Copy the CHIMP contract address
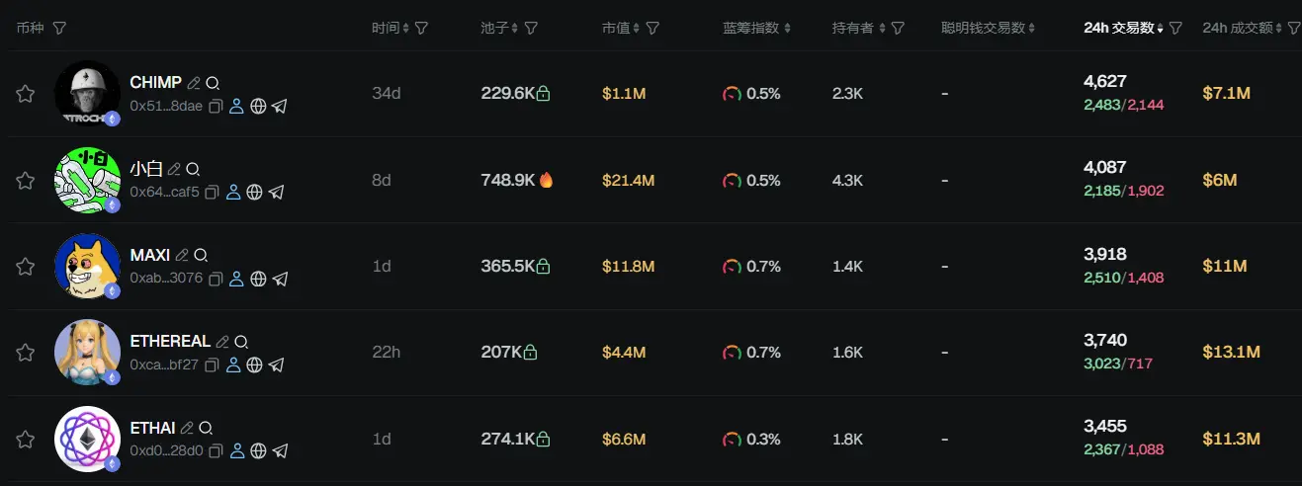Screen dimensions: 1302x486 (215, 107)
